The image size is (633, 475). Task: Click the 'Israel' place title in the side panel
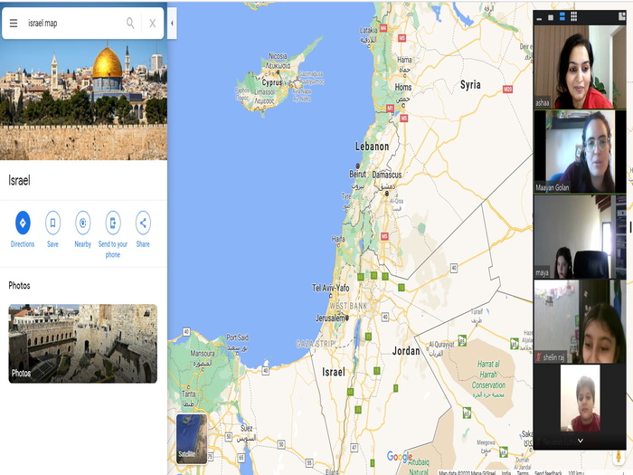coord(19,180)
